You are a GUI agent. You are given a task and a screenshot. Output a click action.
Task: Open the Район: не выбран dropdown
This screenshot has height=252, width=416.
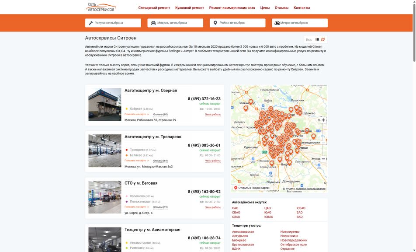point(237,23)
